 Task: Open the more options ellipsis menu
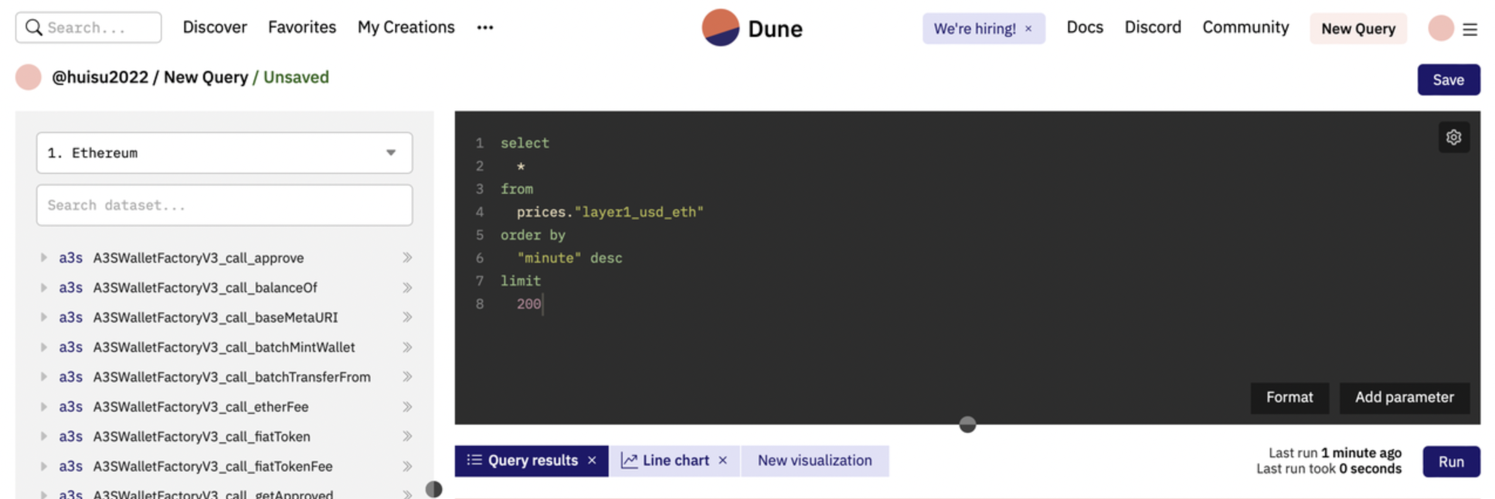tap(484, 28)
